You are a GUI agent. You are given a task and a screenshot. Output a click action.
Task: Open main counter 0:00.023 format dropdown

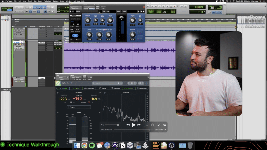pos(204,7)
